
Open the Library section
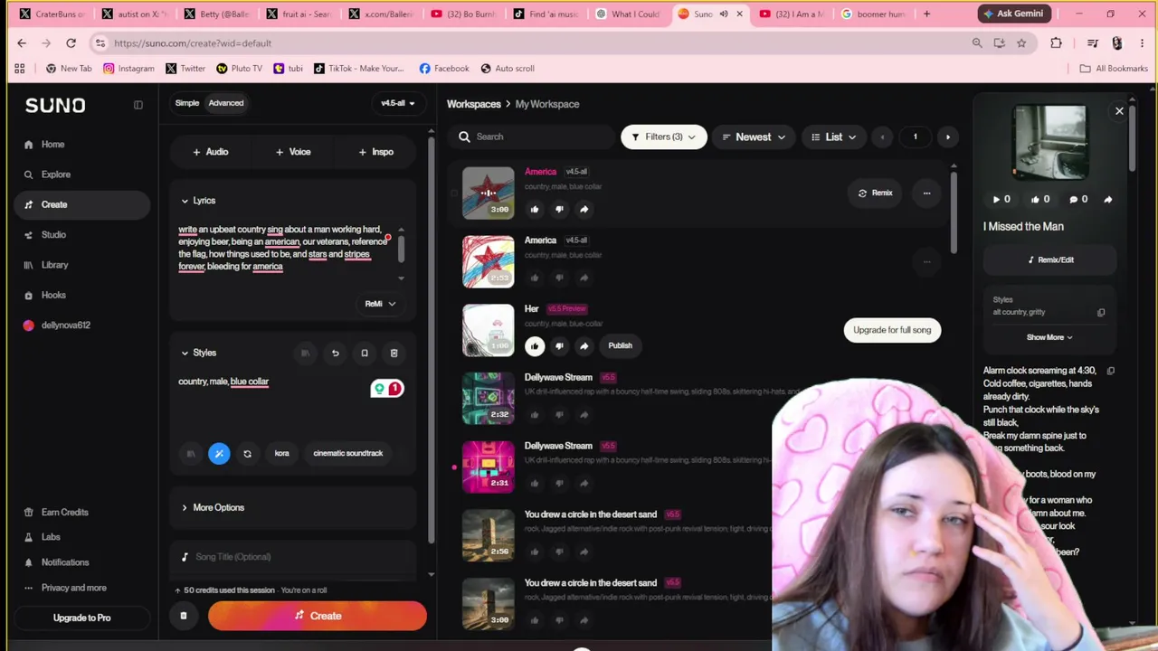click(54, 265)
